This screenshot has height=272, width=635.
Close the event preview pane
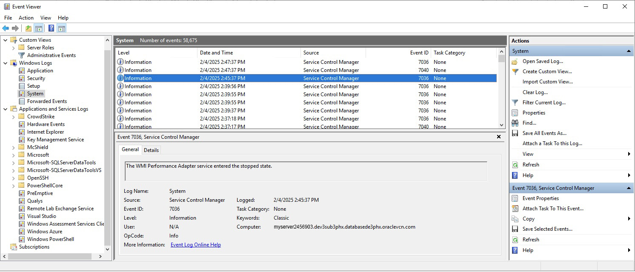[x=499, y=137]
